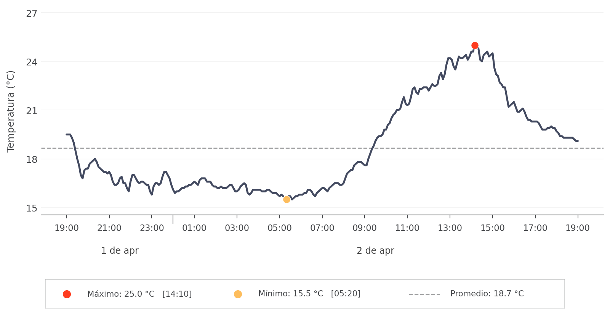
Task: Click the 05:00 time axis label
Action: tap(280, 228)
